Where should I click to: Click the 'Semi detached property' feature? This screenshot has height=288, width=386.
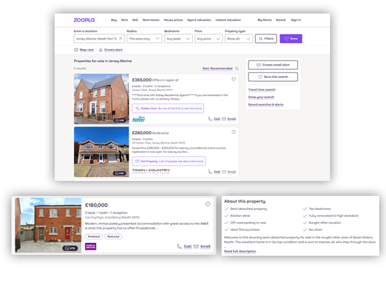tap(249, 209)
